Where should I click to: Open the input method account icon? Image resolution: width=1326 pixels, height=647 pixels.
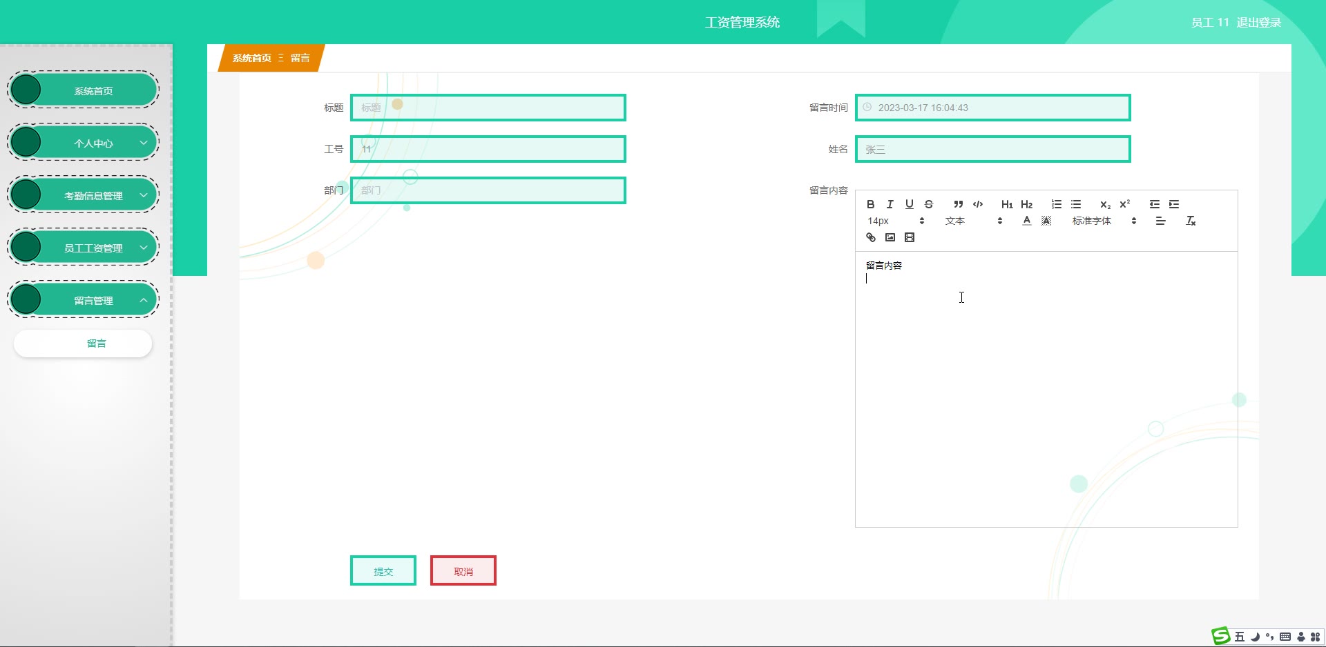[1301, 637]
